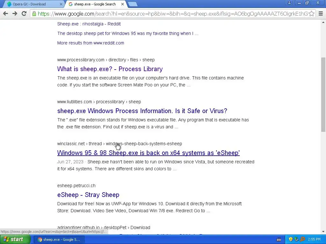Focus the URL address bar
Viewport: 326px width, 244px height.
(173, 14)
